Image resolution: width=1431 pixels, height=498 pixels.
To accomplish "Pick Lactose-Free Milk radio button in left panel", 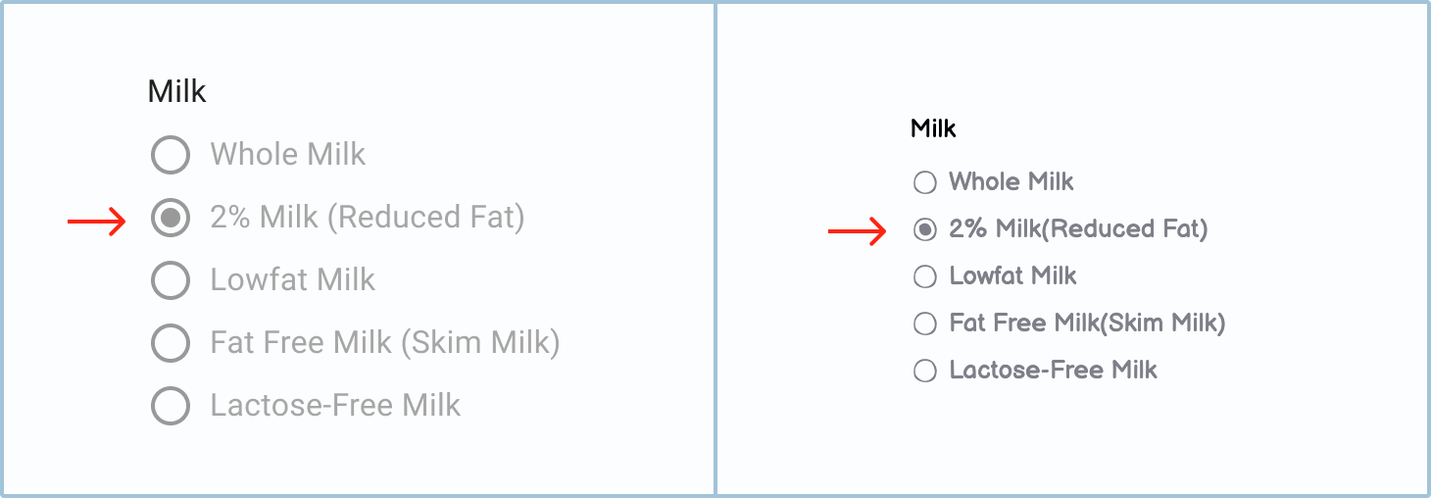I will point(171,406).
